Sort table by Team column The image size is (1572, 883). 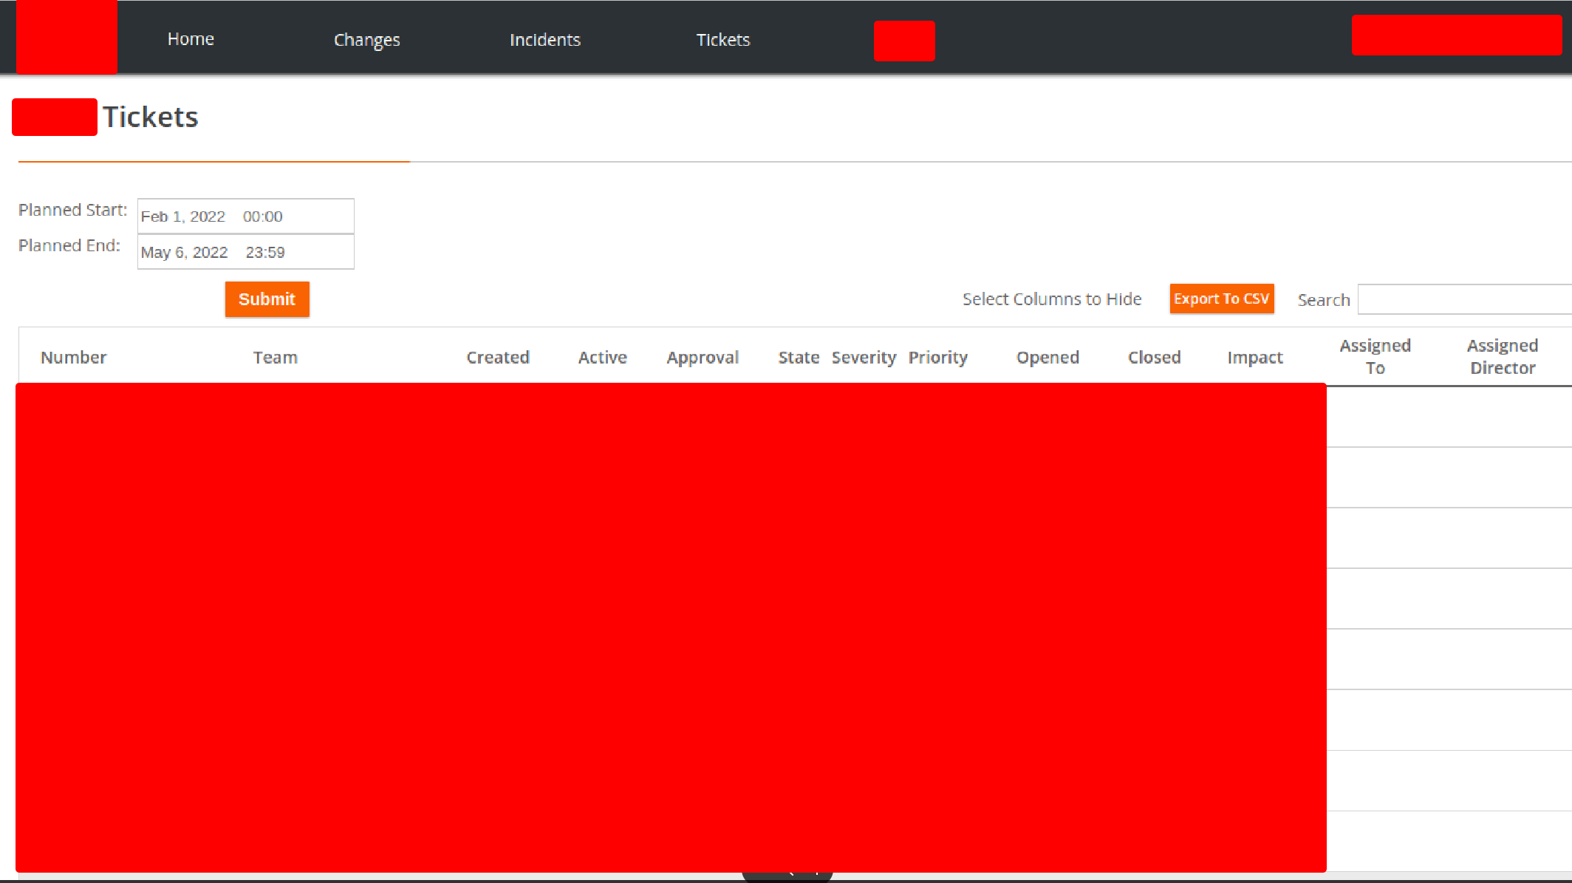click(275, 358)
